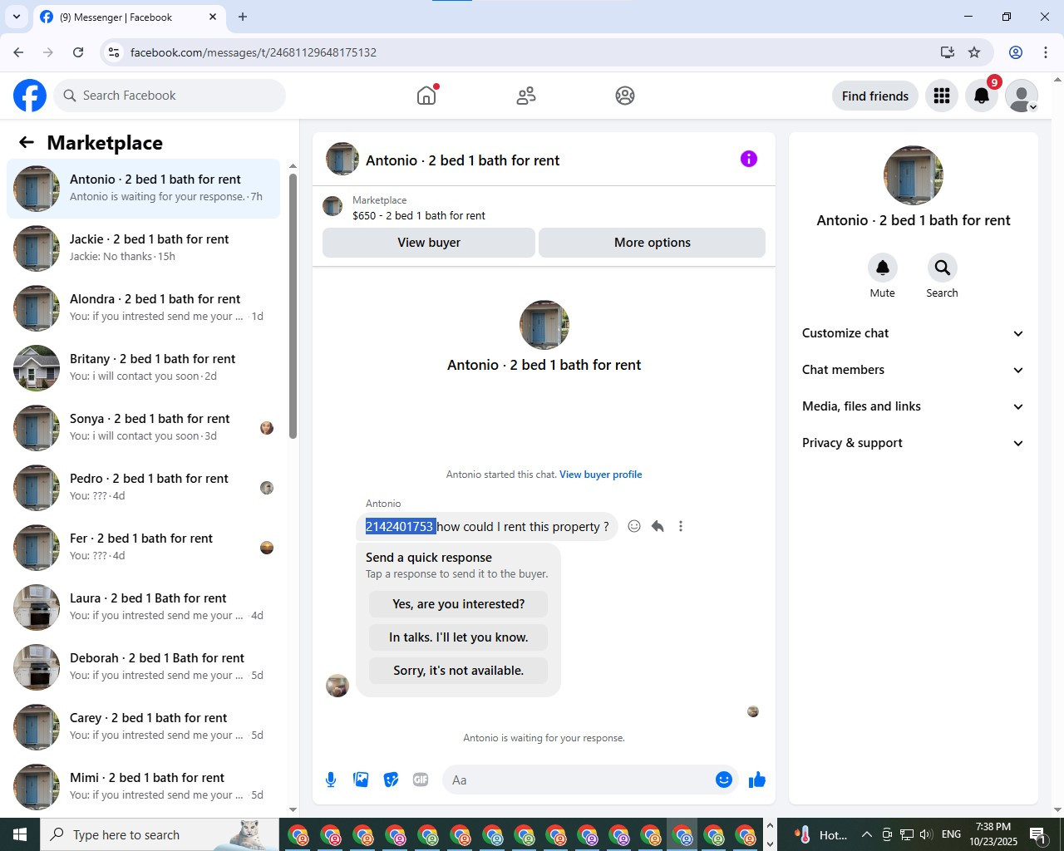Attach a photo with the image icon
The image size is (1064, 851).
[361, 780]
